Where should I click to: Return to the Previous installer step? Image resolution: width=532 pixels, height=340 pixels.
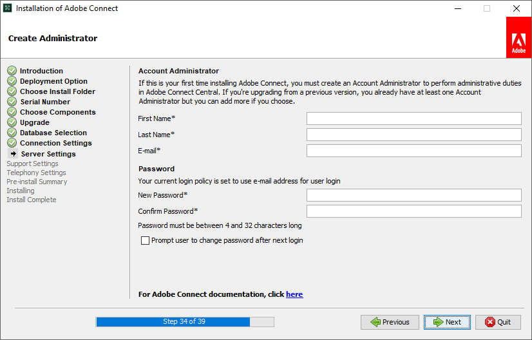click(390, 322)
